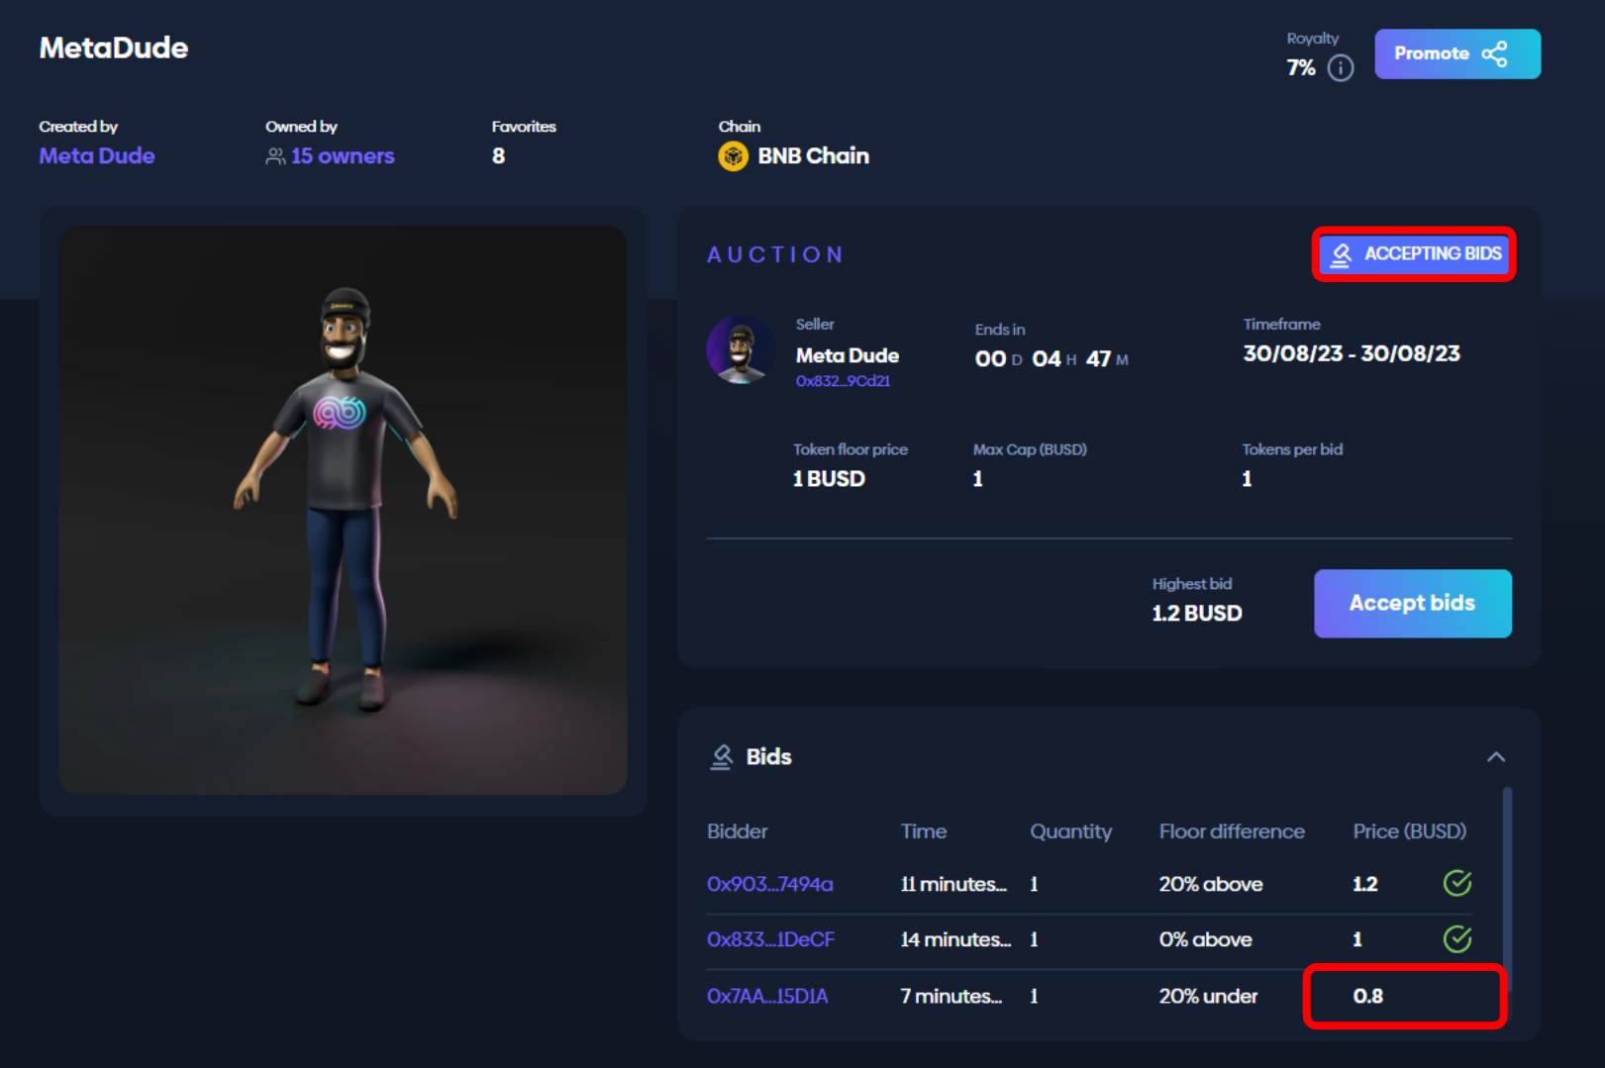Click the Meta Dude seller avatar
Screen dimensions: 1605x1068
pos(741,350)
